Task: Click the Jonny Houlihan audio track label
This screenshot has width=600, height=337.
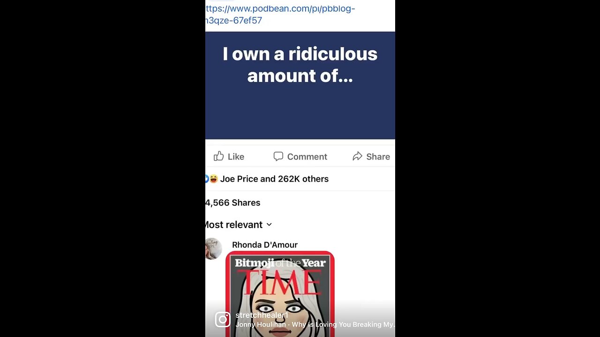Action: (x=315, y=324)
